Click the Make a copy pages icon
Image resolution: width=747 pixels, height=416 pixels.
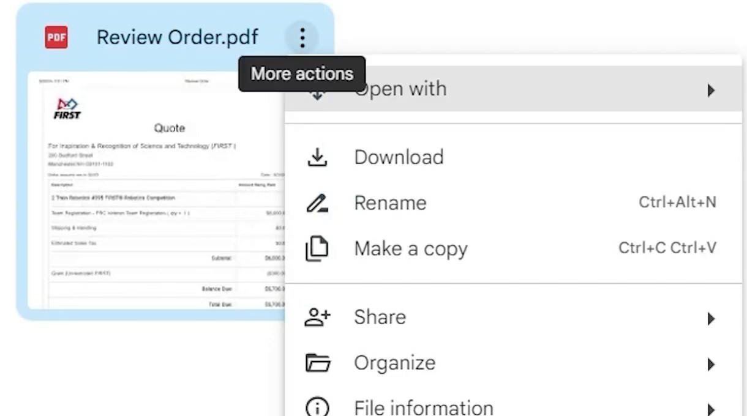pyautogui.click(x=317, y=249)
